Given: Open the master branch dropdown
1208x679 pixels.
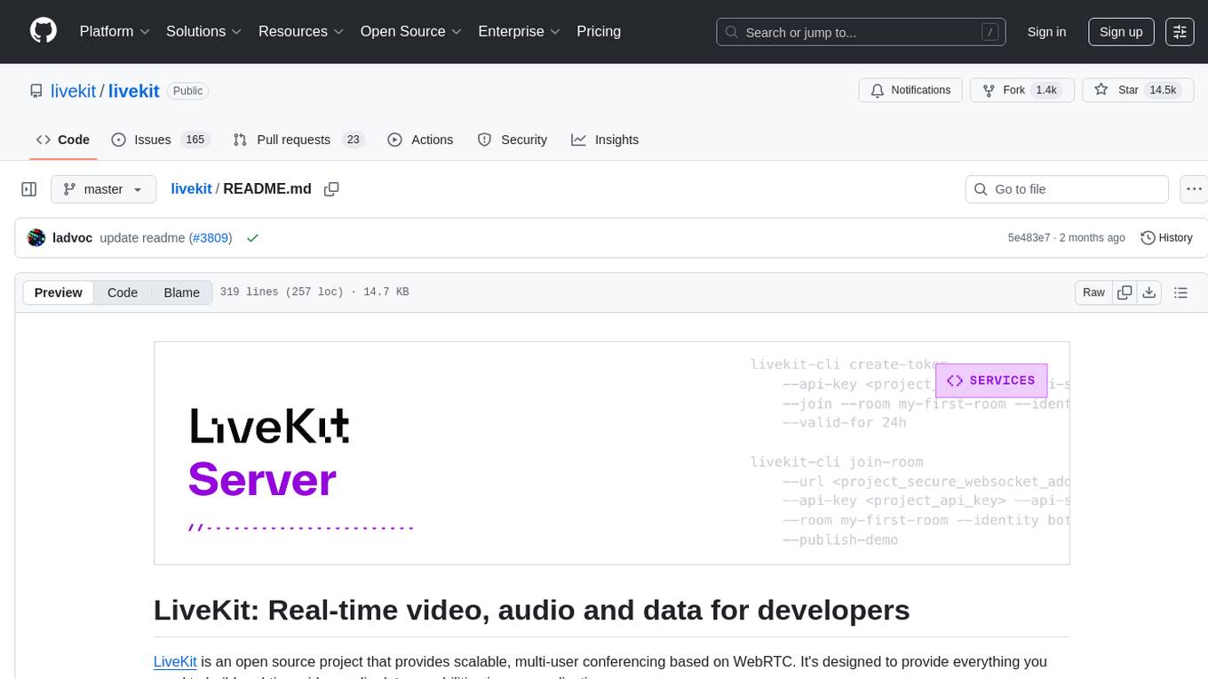Looking at the screenshot, I should [103, 189].
